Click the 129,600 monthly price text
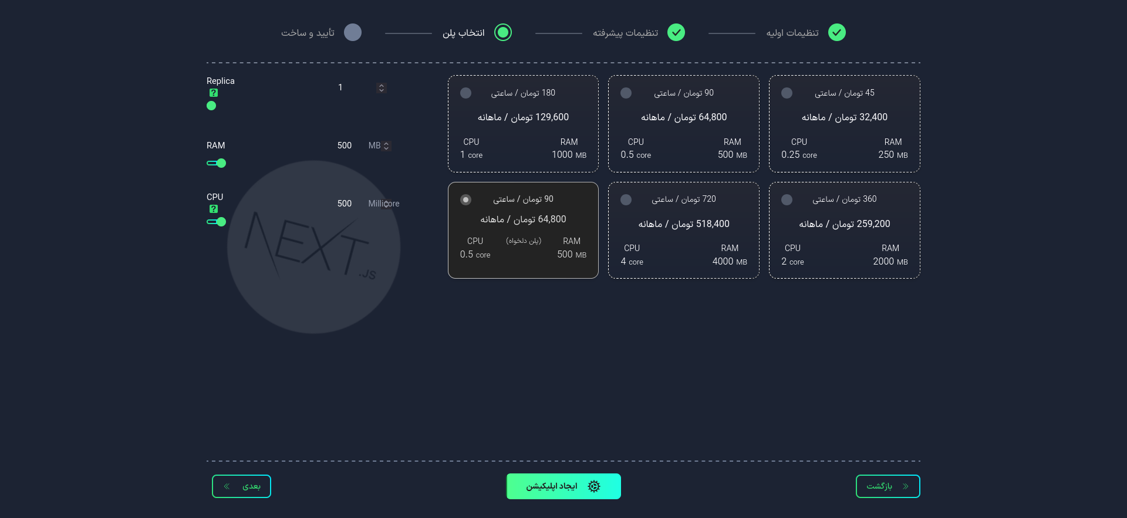1127x518 pixels. [x=523, y=117]
